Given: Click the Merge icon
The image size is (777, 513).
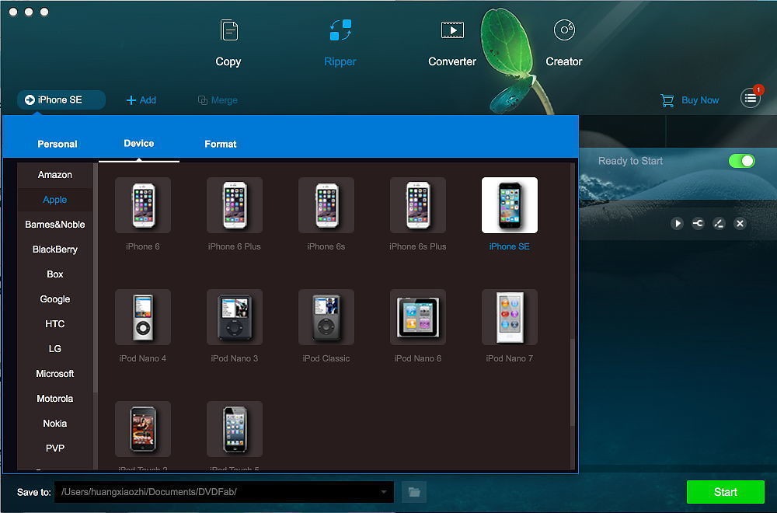Looking at the screenshot, I should click(202, 100).
